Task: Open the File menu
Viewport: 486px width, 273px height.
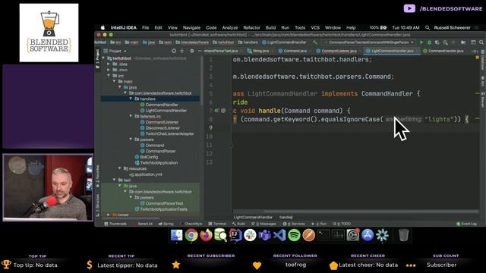Action: tap(145, 27)
